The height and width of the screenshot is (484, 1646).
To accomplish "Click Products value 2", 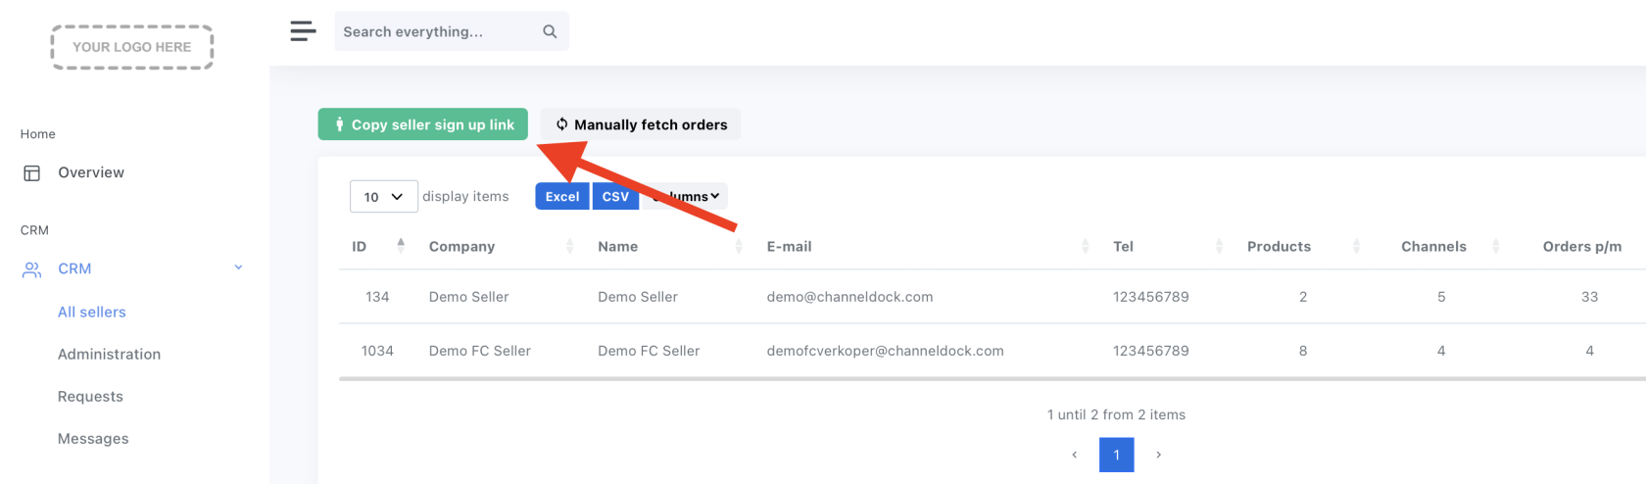I will pyautogui.click(x=1303, y=297).
